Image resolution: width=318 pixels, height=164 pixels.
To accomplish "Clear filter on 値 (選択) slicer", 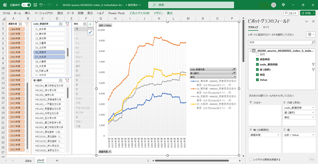I will pos(67,80).
